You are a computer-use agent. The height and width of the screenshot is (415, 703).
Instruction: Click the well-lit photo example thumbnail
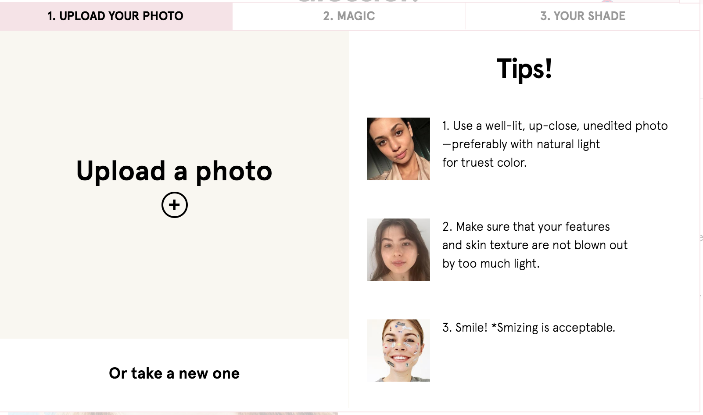(x=398, y=149)
